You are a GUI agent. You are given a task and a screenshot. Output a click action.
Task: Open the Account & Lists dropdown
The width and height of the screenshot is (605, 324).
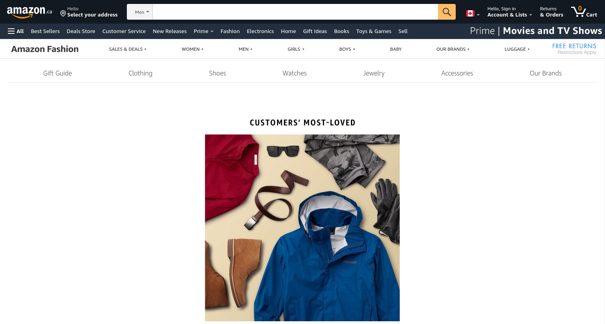tap(509, 12)
